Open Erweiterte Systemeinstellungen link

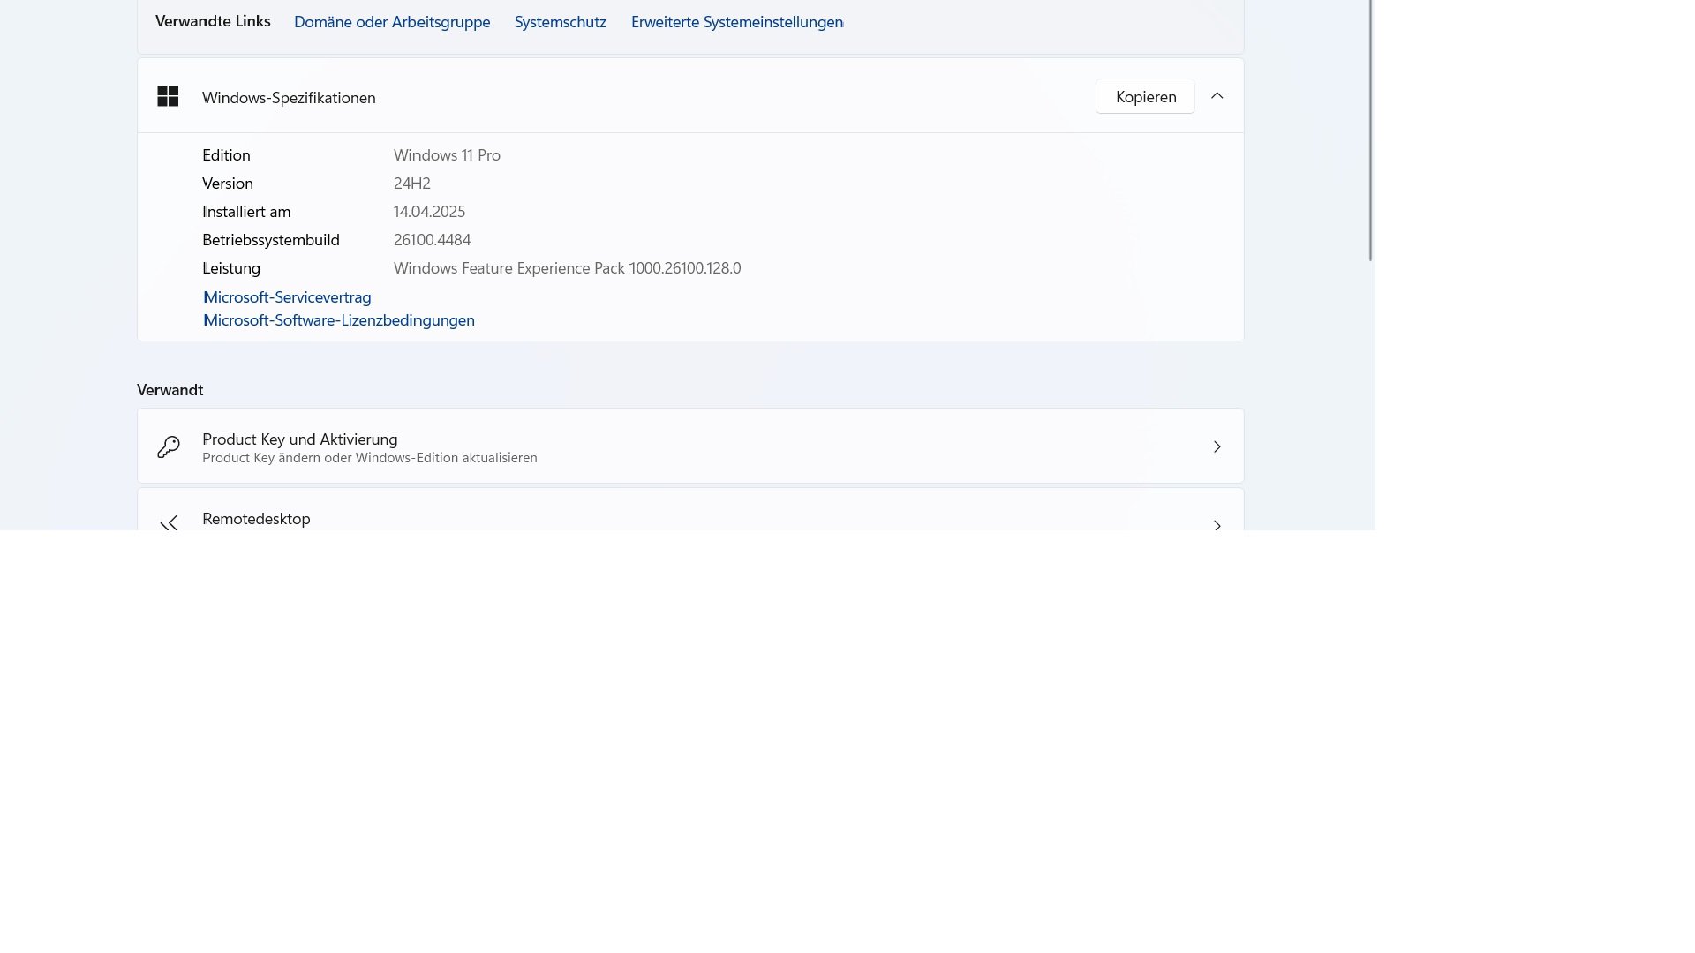[x=736, y=22]
